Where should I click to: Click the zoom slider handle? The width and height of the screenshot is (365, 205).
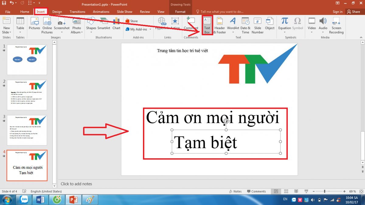point(325,191)
